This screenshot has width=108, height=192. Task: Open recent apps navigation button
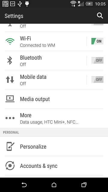[x=84, y=185]
